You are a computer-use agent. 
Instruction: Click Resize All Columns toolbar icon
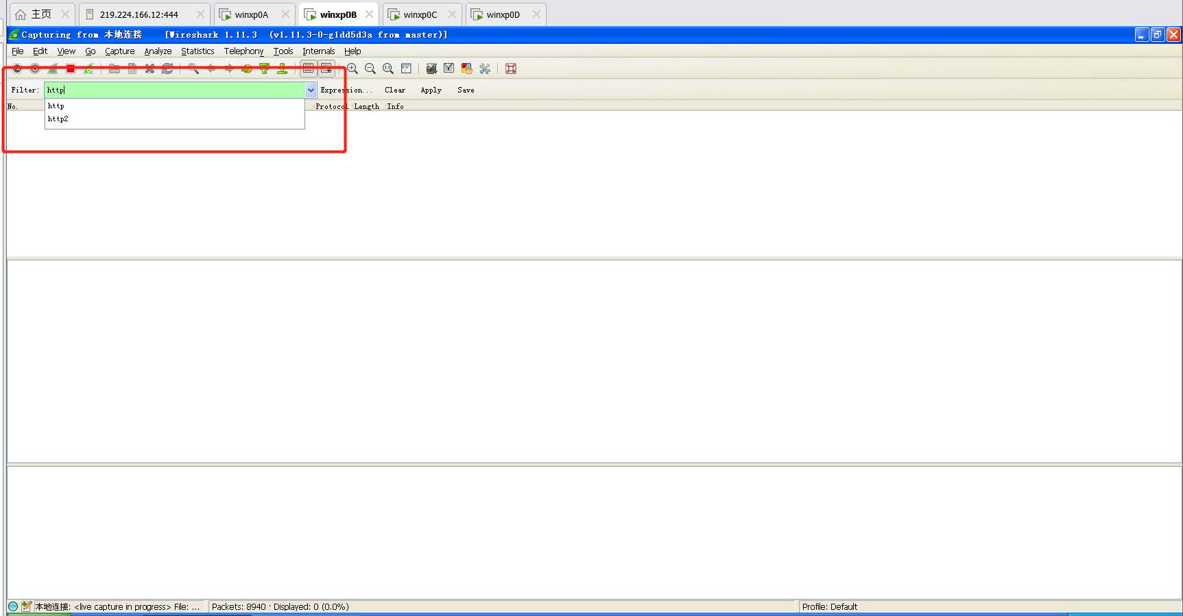407,69
